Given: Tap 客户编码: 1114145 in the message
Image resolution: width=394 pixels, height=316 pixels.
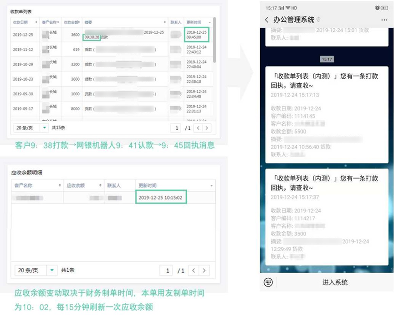Looking at the screenshot, I should 293,116.
